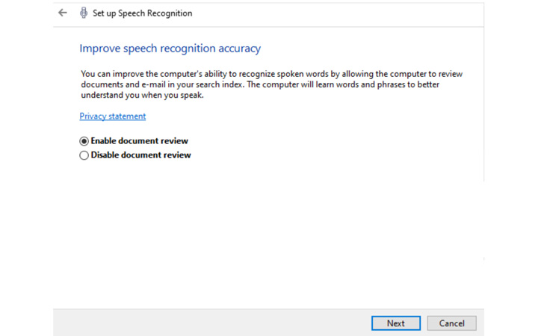Open the Privacy statement link
The height and width of the screenshot is (336, 538).
point(113,116)
